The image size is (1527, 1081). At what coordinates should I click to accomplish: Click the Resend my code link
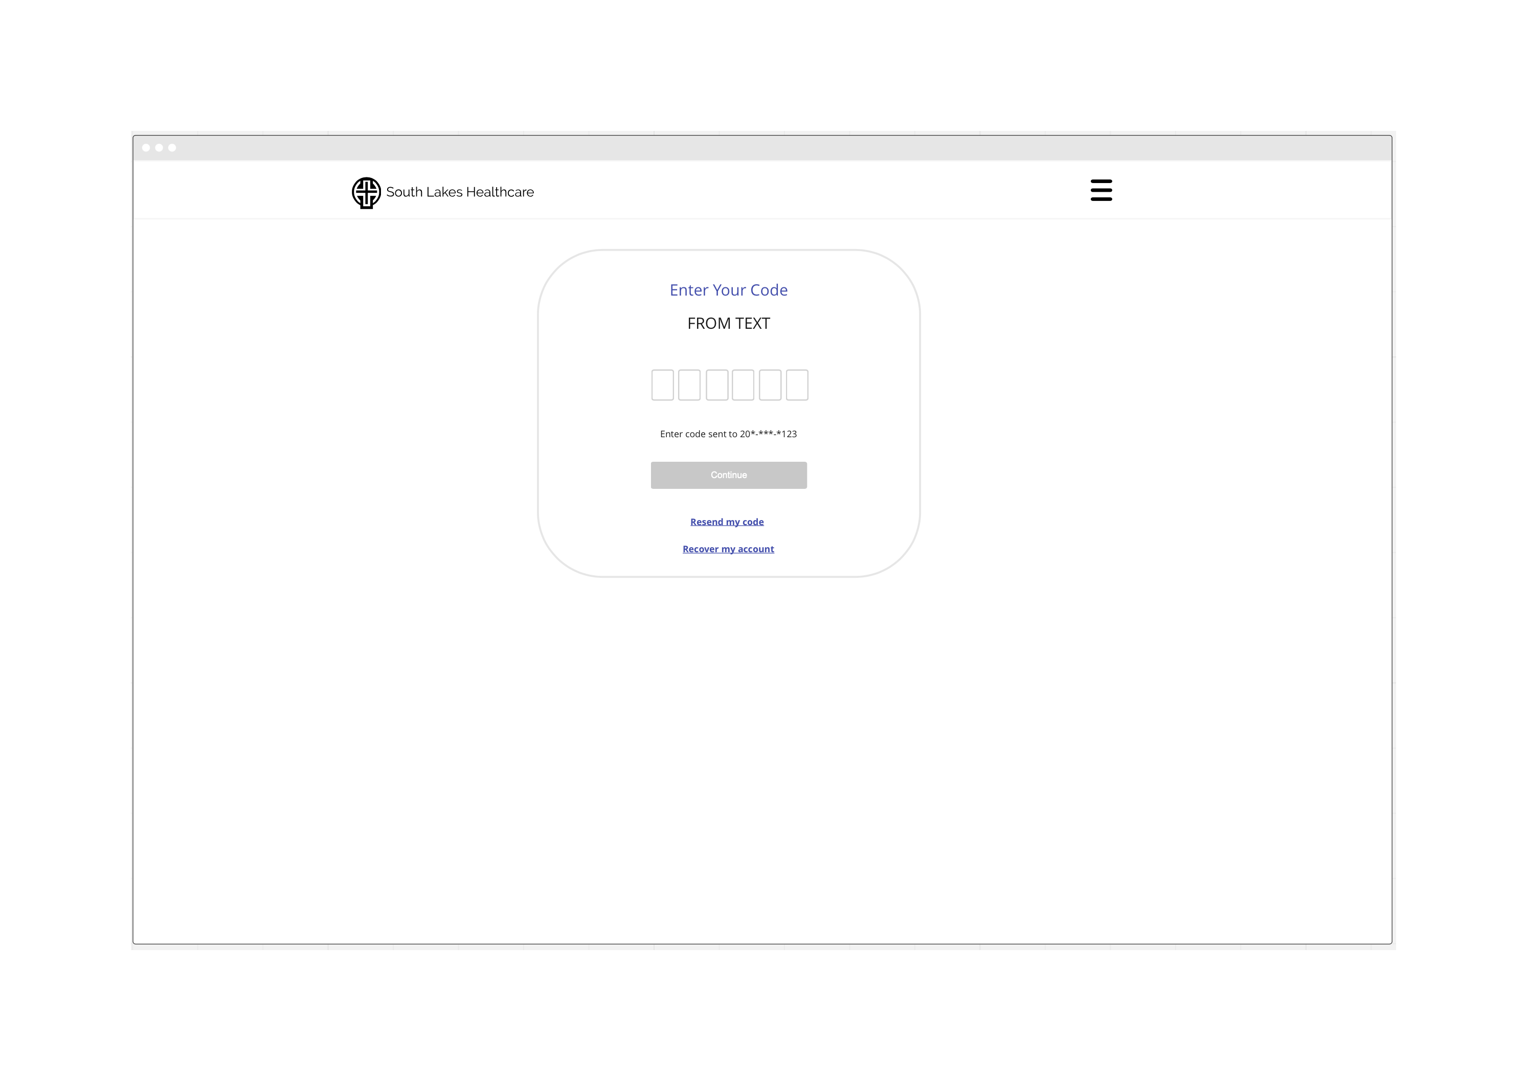point(727,522)
